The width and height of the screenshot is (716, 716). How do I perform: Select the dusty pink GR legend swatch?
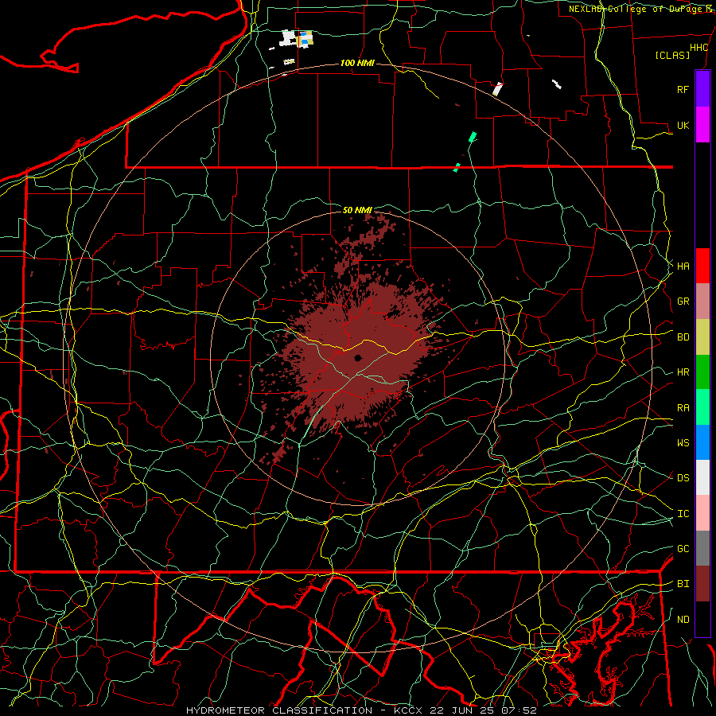click(702, 301)
